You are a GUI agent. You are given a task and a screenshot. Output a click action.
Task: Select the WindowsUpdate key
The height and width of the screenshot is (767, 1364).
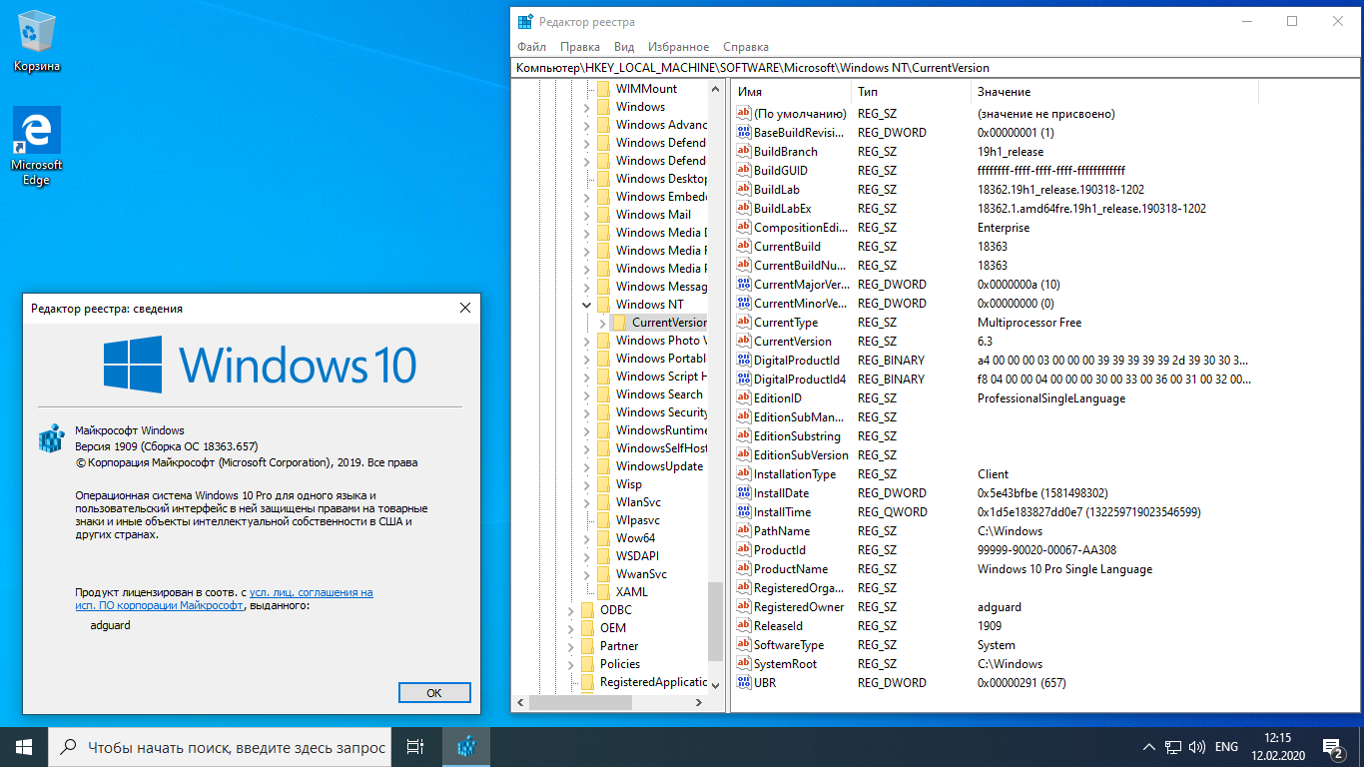(659, 466)
